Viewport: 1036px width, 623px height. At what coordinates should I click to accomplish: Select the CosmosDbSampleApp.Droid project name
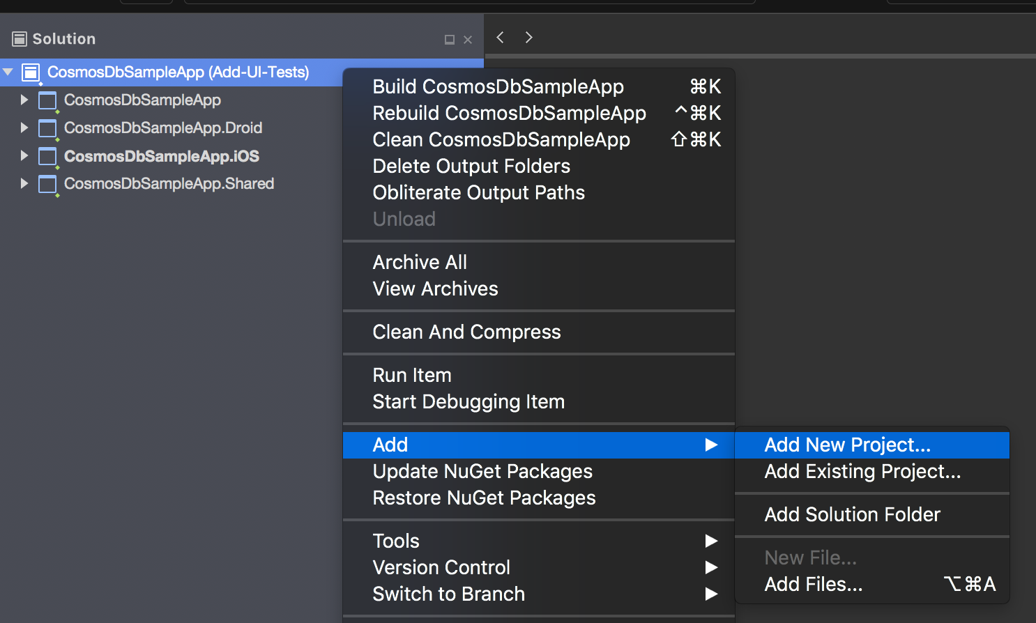click(163, 128)
